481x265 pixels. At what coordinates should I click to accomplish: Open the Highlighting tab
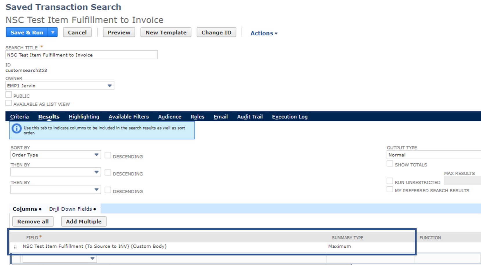point(84,117)
